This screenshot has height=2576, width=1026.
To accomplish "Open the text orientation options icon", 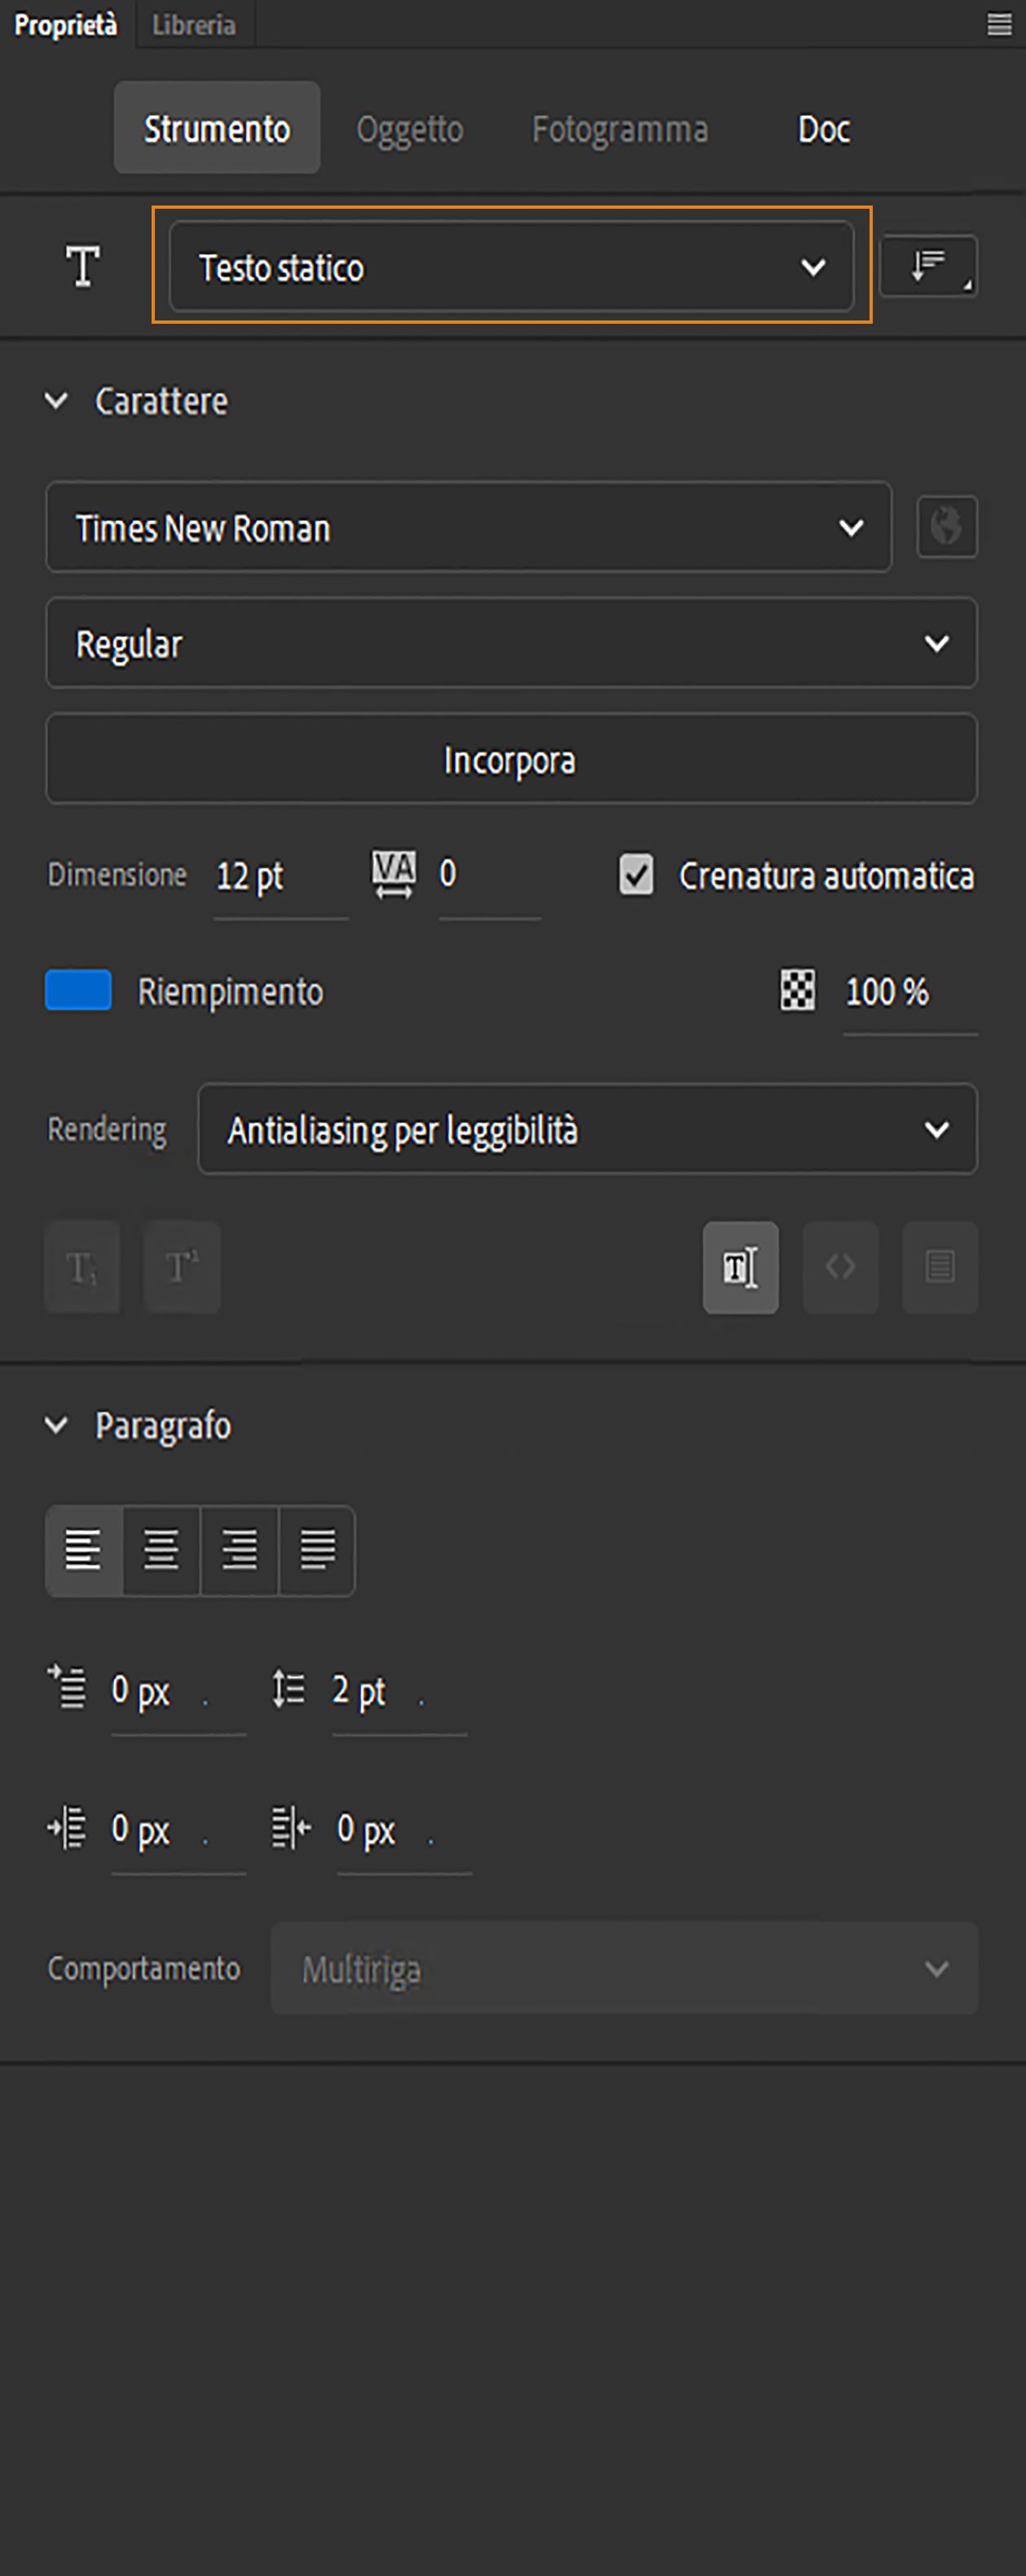I will (x=927, y=266).
